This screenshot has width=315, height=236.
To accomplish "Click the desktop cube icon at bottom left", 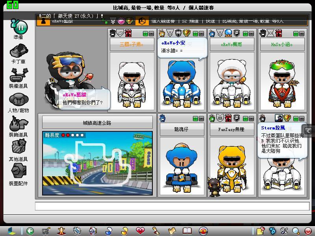I will (x=11, y=231).
